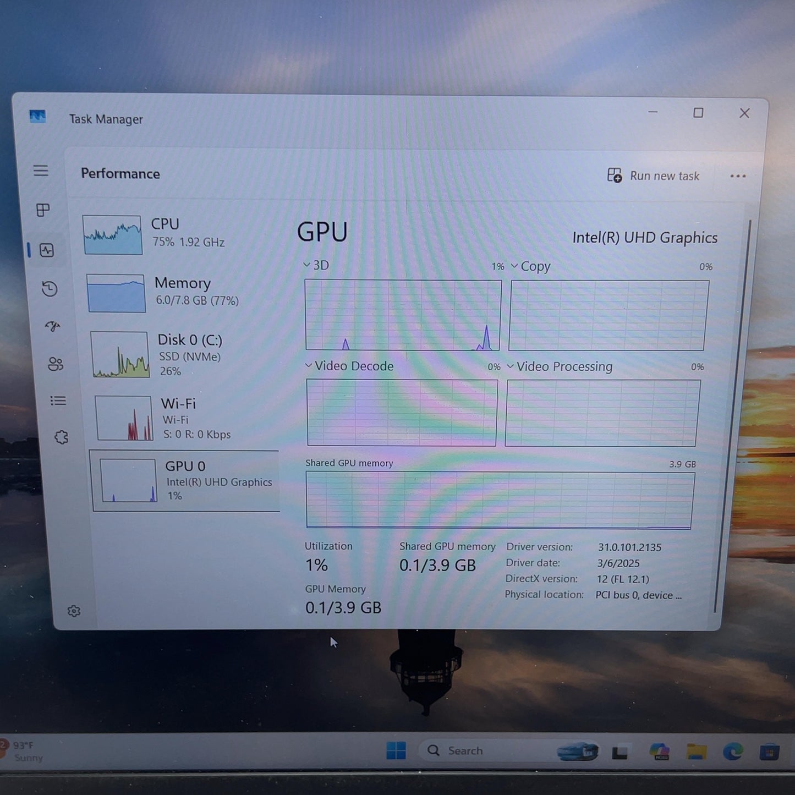Close the Task Manager window

(x=744, y=113)
